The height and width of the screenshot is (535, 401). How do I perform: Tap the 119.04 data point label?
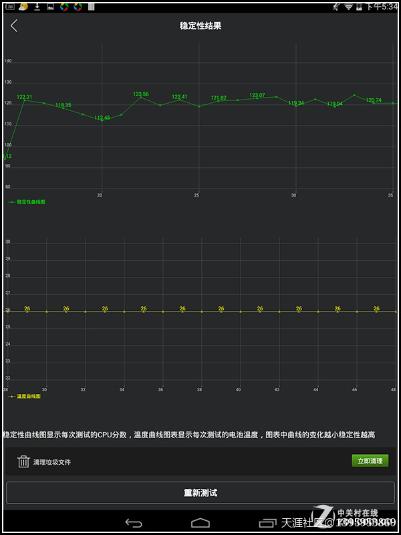[x=335, y=104]
